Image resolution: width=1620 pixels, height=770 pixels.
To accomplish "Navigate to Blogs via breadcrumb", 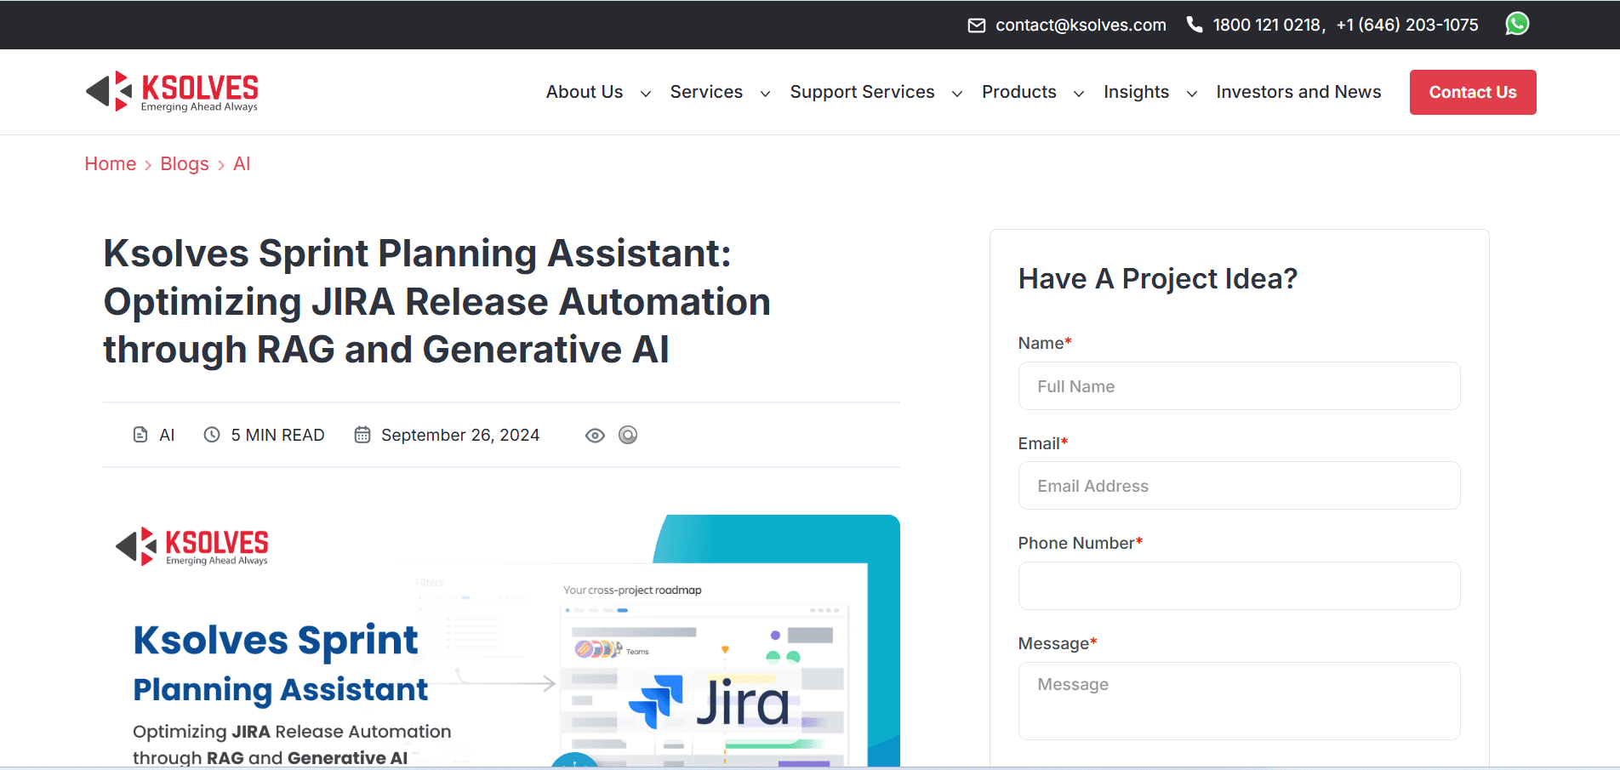I will pyautogui.click(x=185, y=163).
